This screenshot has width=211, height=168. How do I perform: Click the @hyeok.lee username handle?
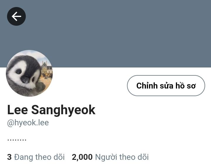tap(28, 123)
